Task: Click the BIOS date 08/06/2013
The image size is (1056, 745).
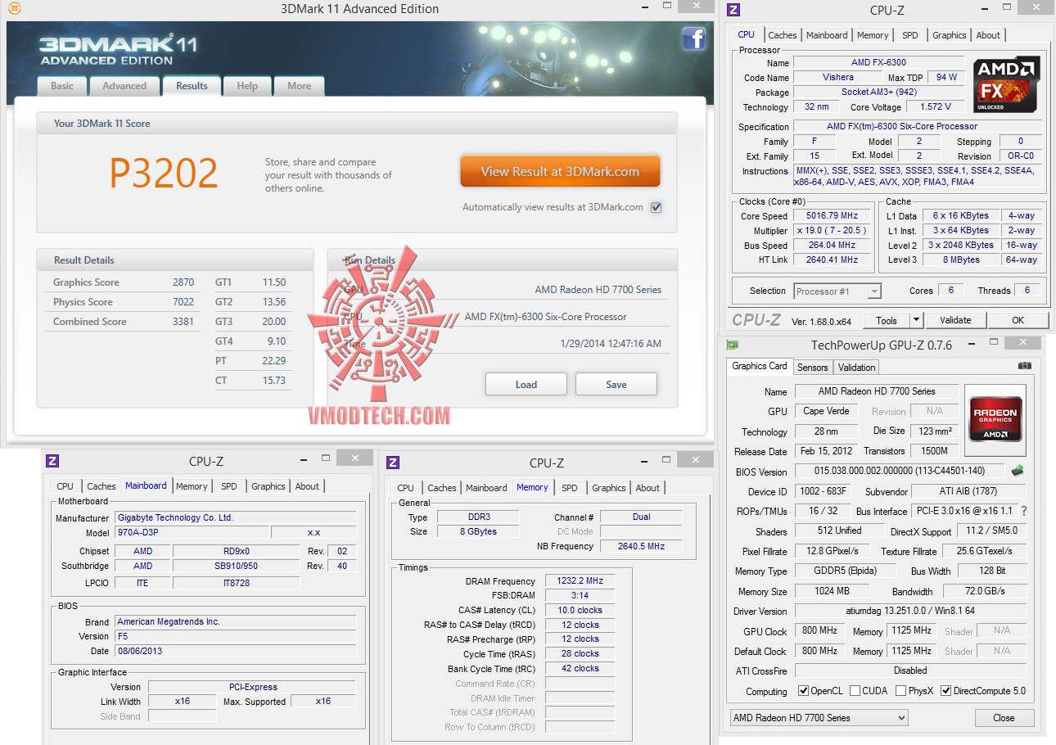Action: click(x=139, y=651)
